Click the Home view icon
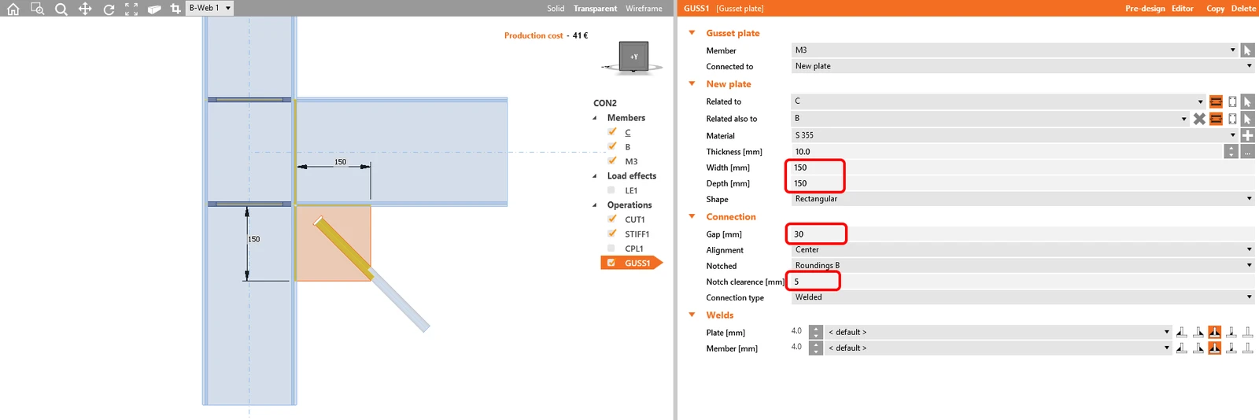 [x=13, y=9]
